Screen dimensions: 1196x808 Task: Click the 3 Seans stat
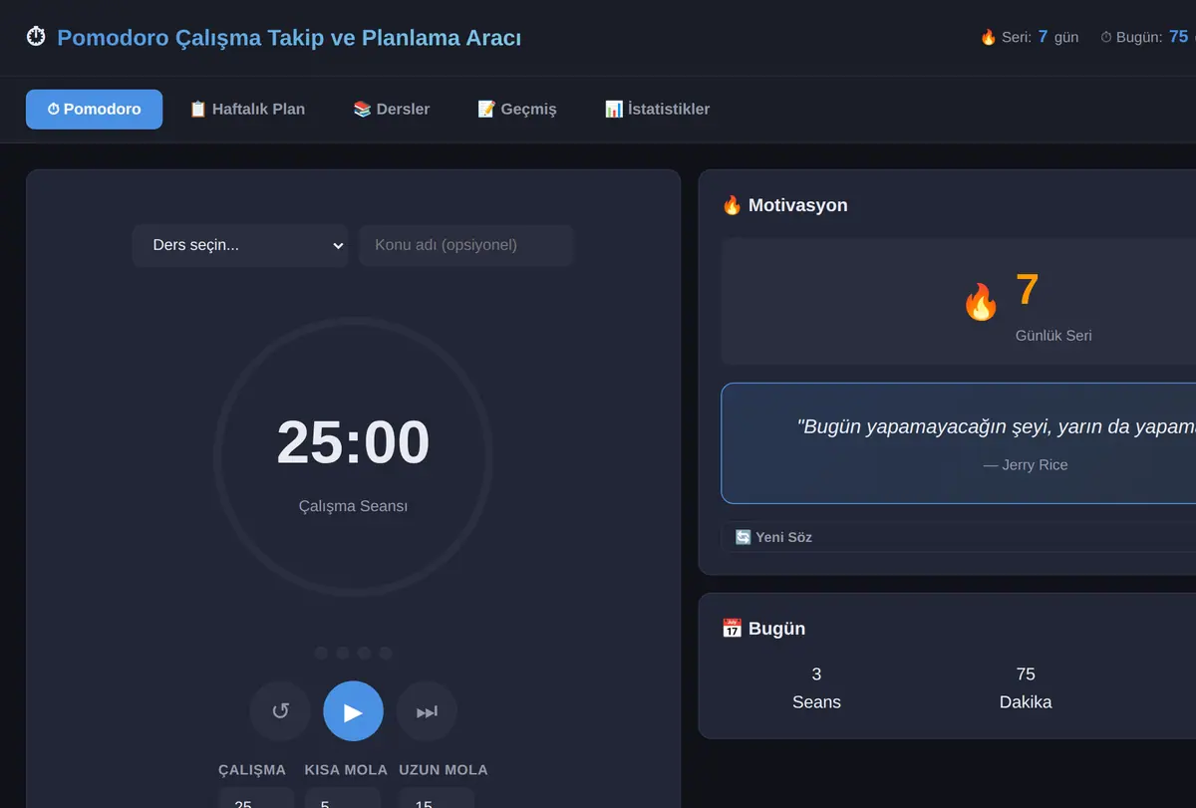[816, 687]
